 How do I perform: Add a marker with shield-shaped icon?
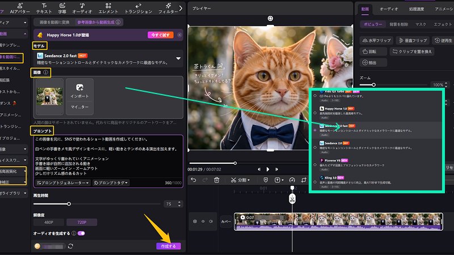pos(266,180)
